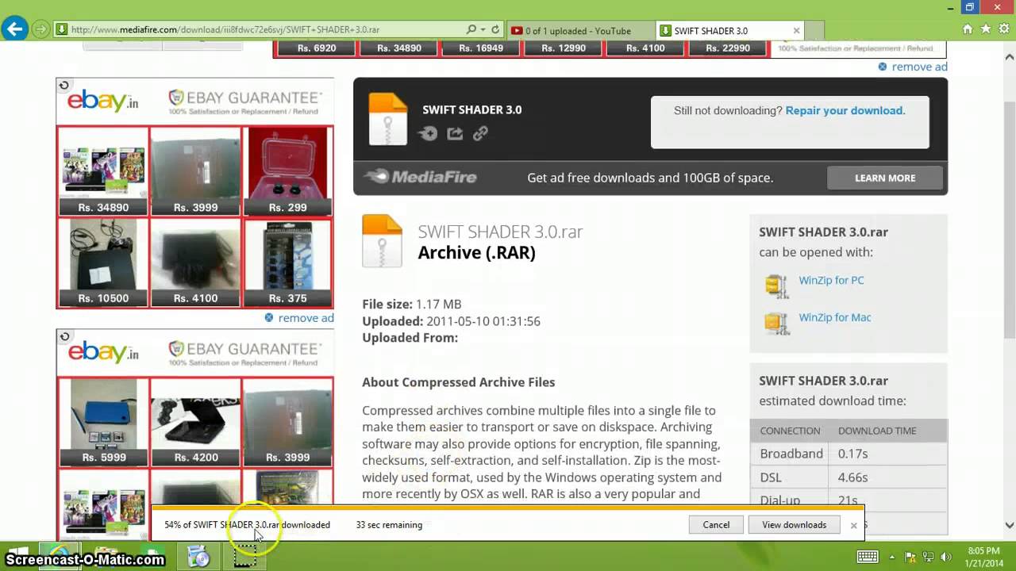Click the scrollbar down arrow

click(x=1010, y=525)
